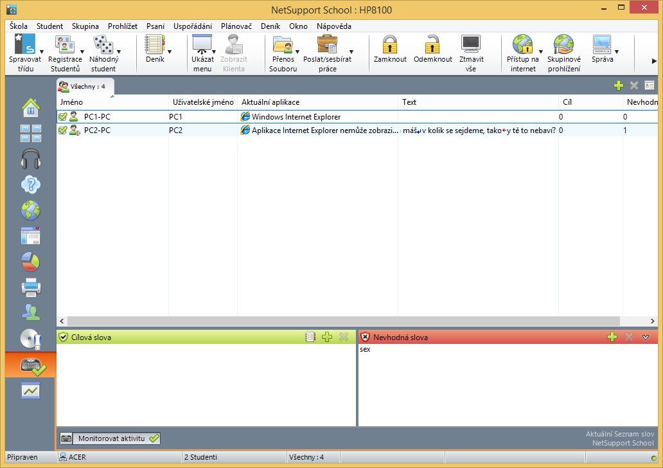Click the Spravovat třídu toolbar icon
The height and width of the screenshot is (468, 663).
pos(25,44)
